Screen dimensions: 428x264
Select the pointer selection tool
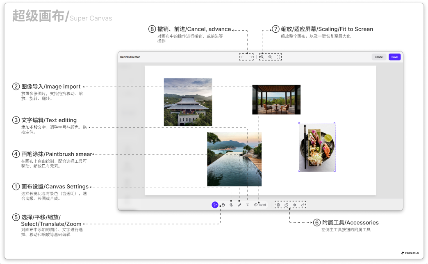tap(215, 205)
